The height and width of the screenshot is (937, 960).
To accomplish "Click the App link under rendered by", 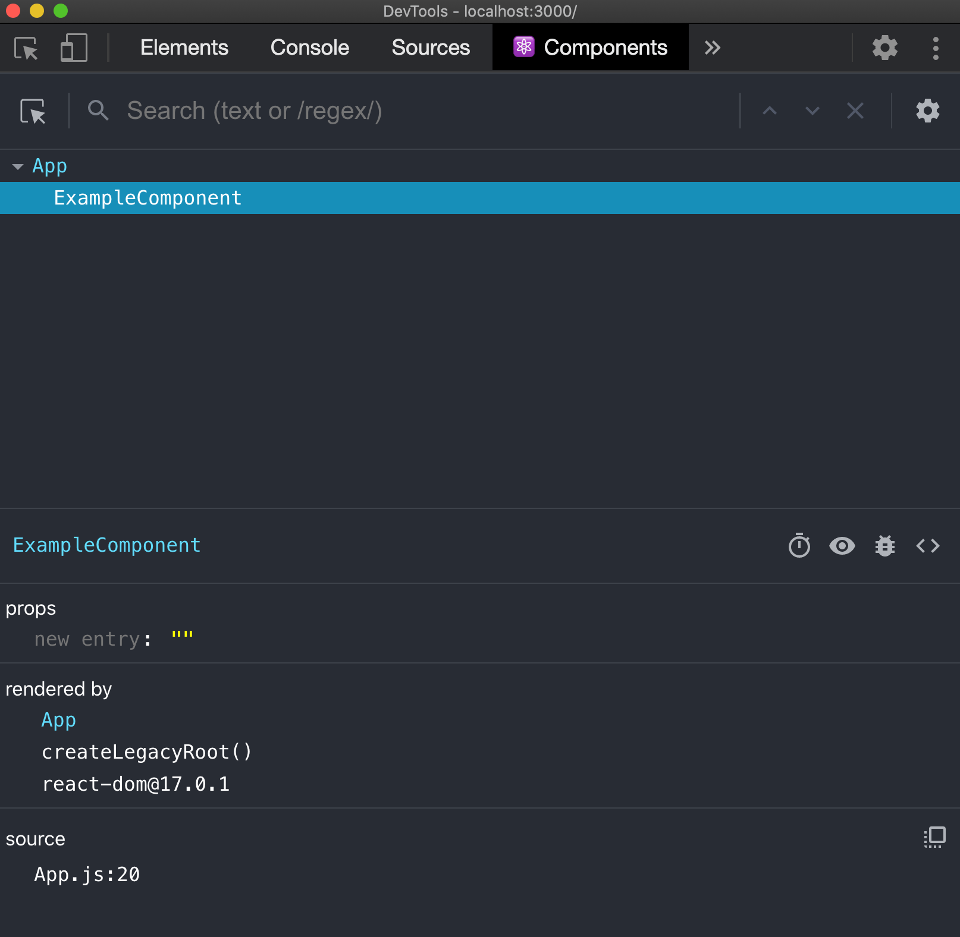I will click(58, 720).
